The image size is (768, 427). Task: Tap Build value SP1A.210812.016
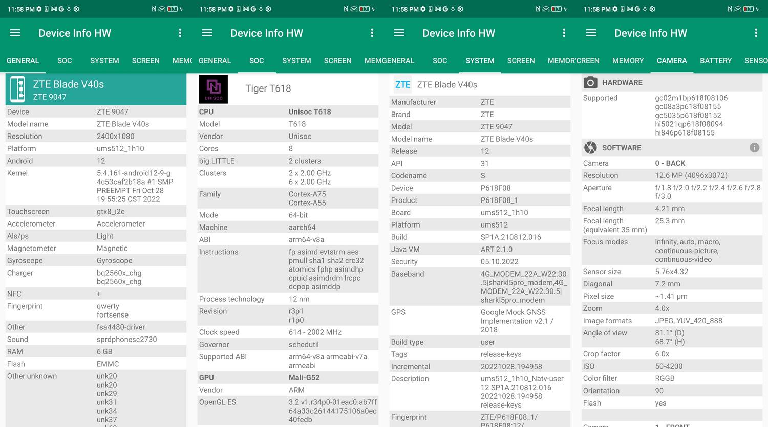click(511, 237)
